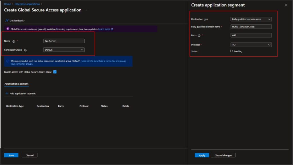Click the Pending status spinner icon
Screen dimensions: 293x165
click(x=231, y=51)
